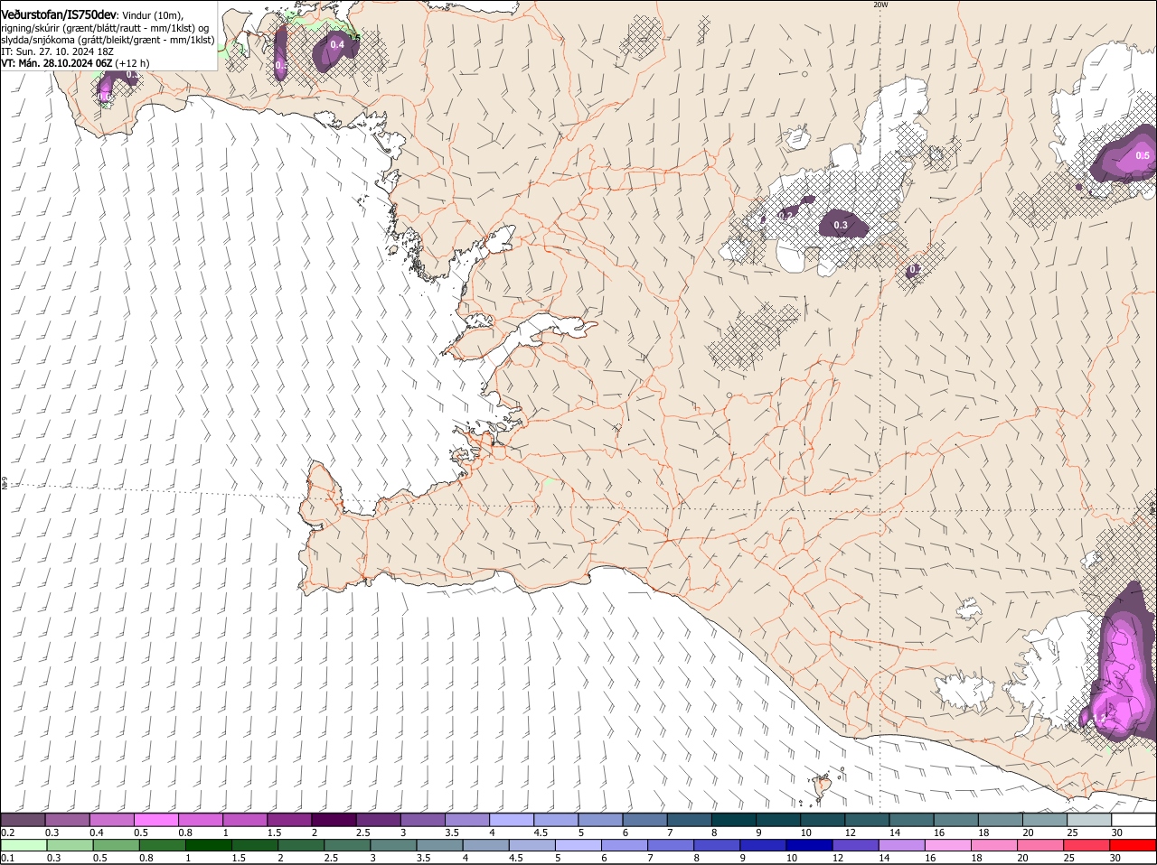The height and width of the screenshot is (865, 1157).
Task: Click the '(+12 h)' forecast offset text
Action: click(x=132, y=63)
